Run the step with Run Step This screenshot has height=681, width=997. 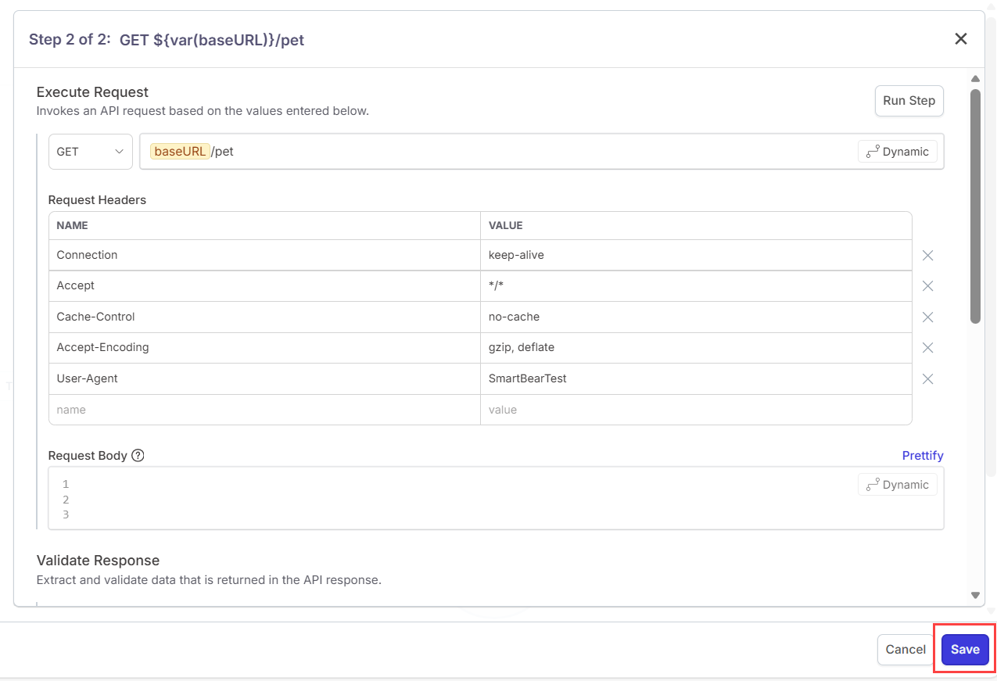909,100
